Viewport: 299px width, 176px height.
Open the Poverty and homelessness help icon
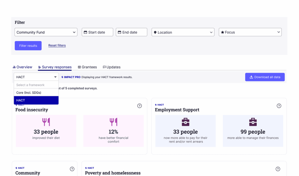(278, 169)
